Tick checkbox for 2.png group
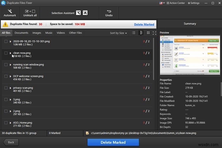 (6, 111)
